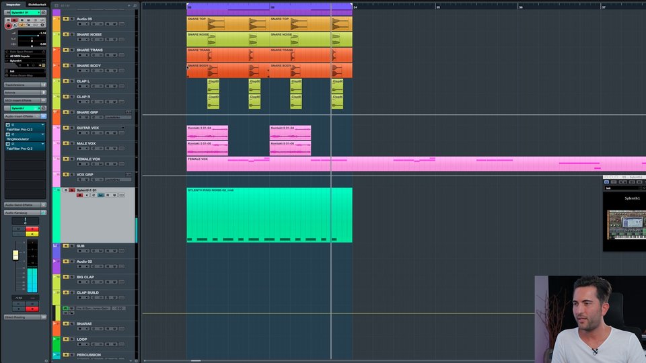Click the monitor button in the Inspector
Screen dimensions: 646x363
15,25
